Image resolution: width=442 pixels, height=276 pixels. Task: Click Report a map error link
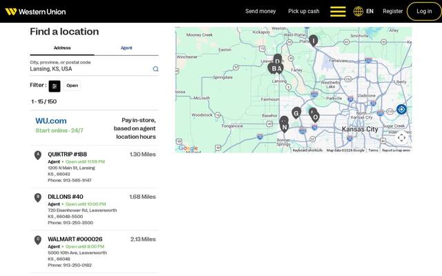(x=396, y=150)
